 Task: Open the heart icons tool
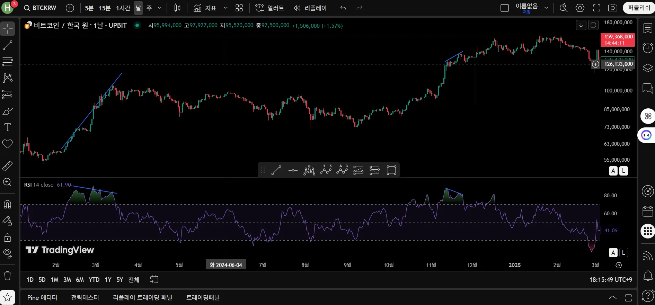tap(7, 144)
